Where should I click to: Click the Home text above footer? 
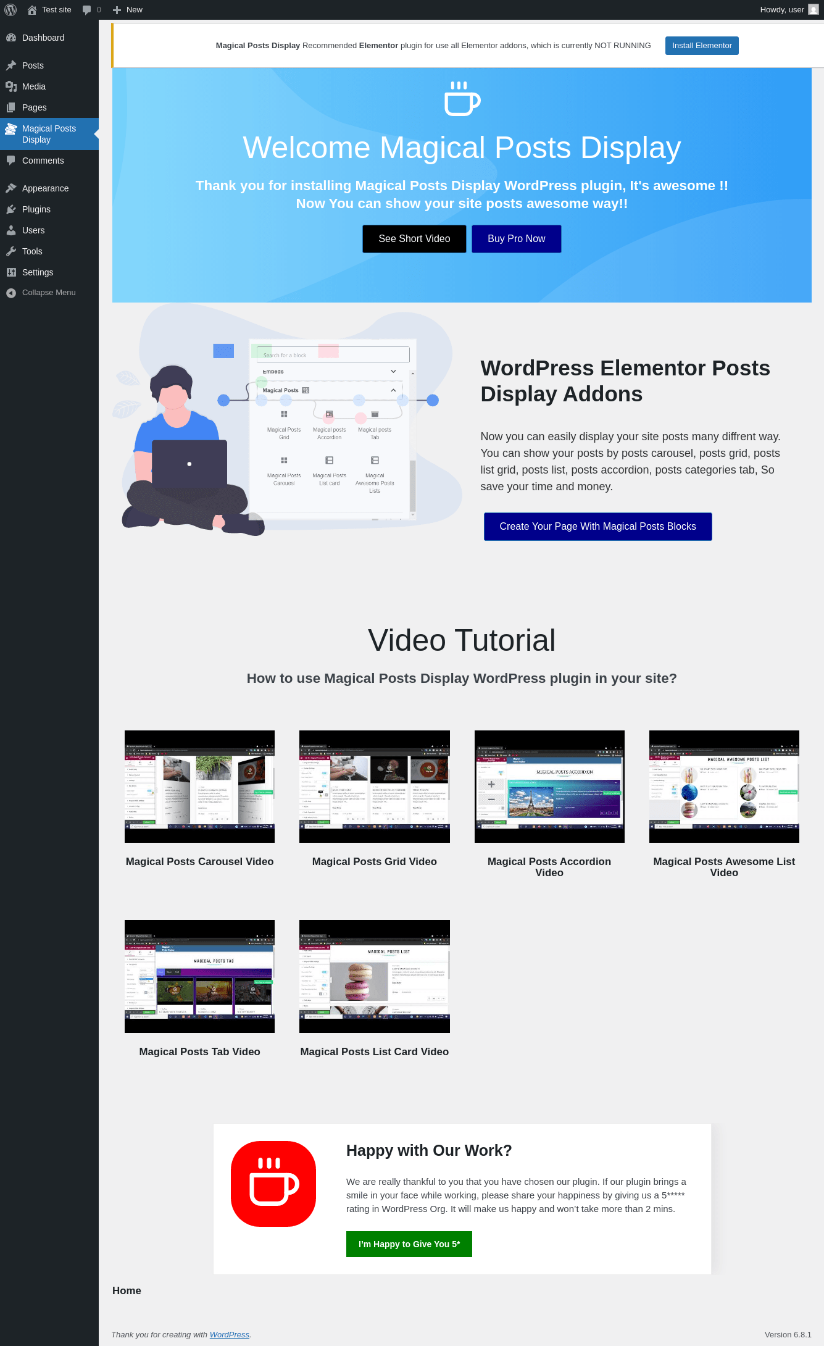click(x=127, y=1290)
